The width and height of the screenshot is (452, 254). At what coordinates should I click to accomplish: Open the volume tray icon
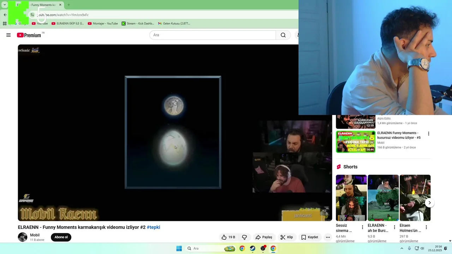point(422,248)
